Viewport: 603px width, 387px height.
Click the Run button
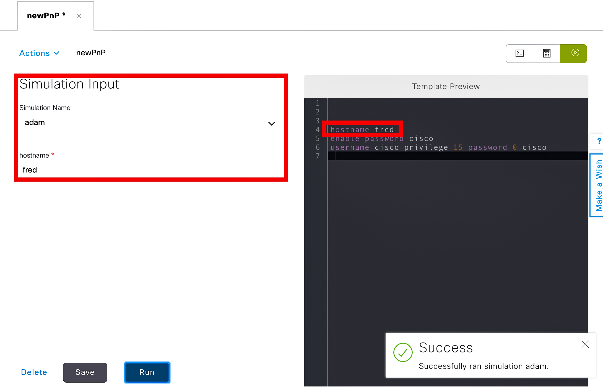[x=147, y=372]
